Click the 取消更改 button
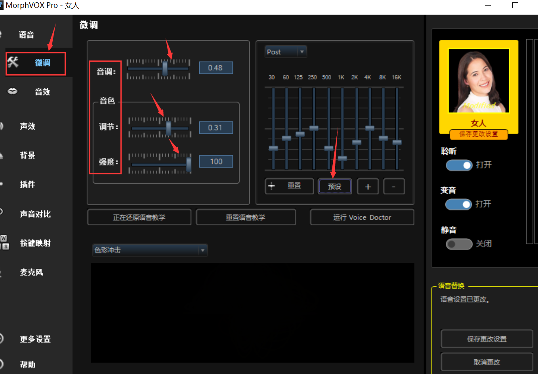The height and width of the screenshot is (374, 538). (487, 362)
